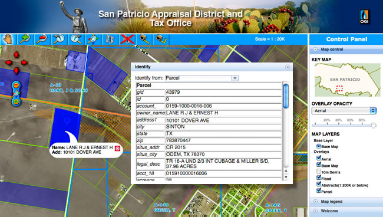Pan the map south with down arrow
This screenshot has height=217, width=383.
coord(16,71)
